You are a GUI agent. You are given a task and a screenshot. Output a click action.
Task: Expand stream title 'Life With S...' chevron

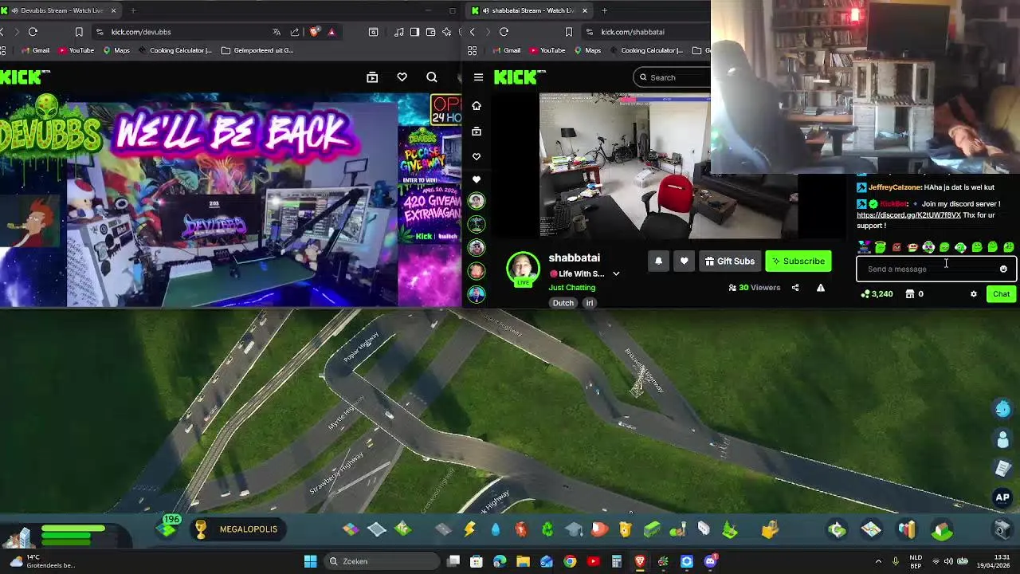(x=616, y=274)
